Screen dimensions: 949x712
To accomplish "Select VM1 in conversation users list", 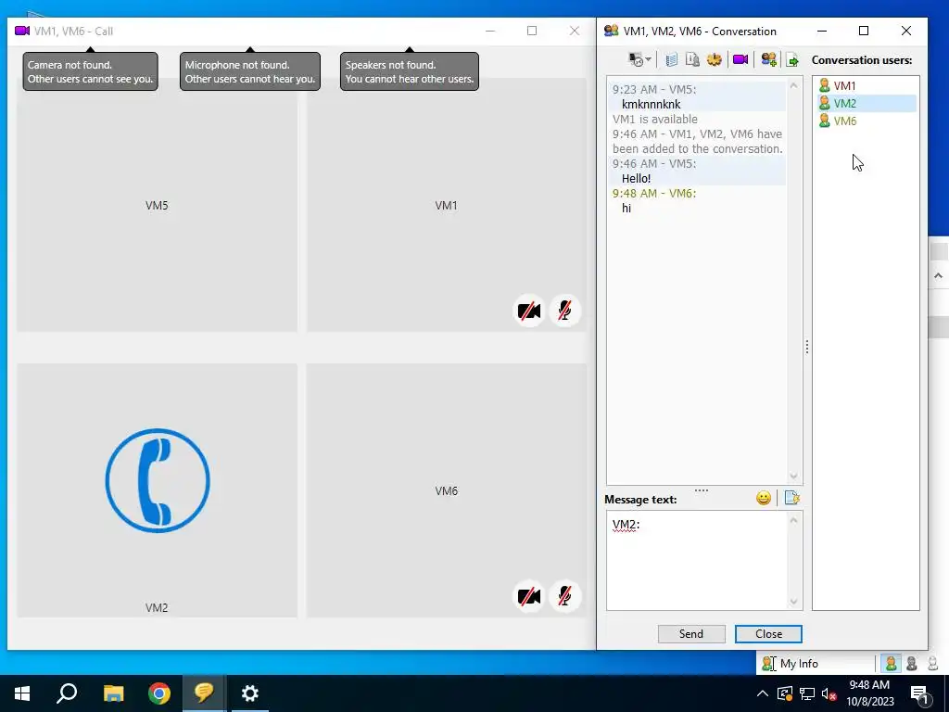I will [x=867, y=86].
